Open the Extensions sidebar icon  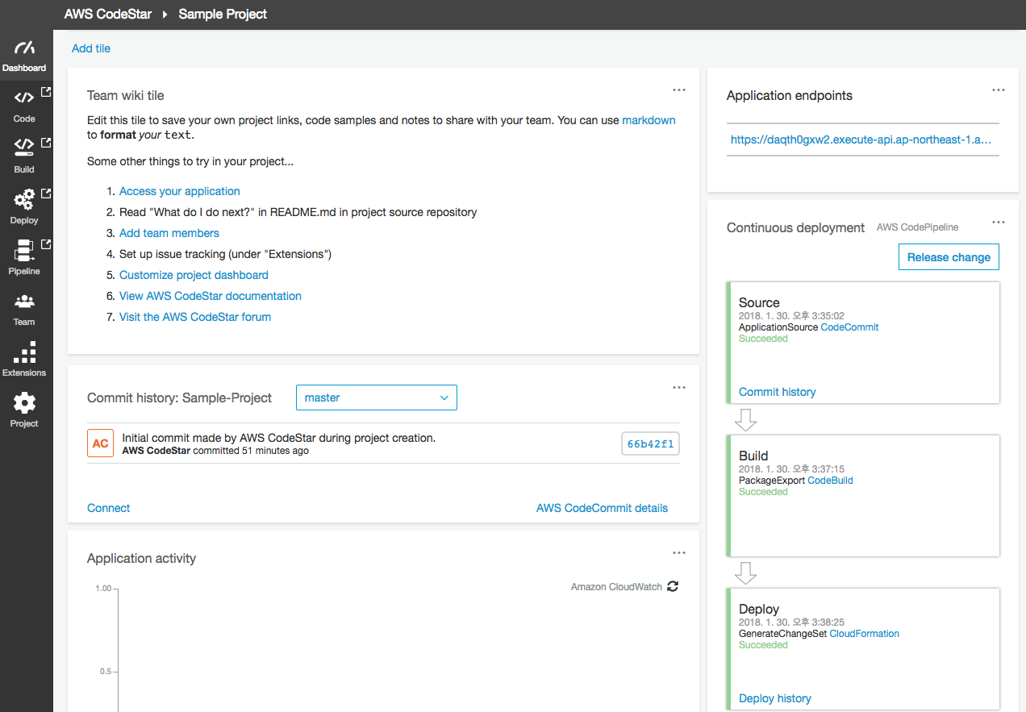24,352
